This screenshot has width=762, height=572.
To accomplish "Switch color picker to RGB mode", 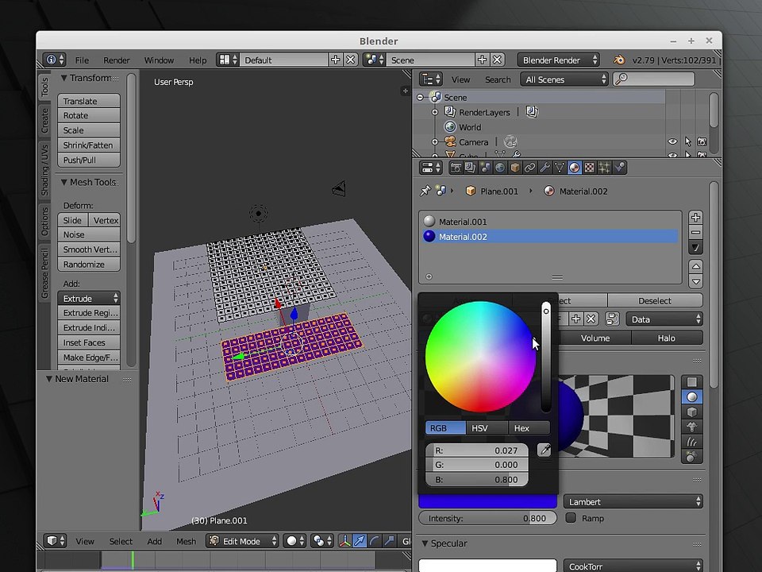I will click(x=445, y=428).
